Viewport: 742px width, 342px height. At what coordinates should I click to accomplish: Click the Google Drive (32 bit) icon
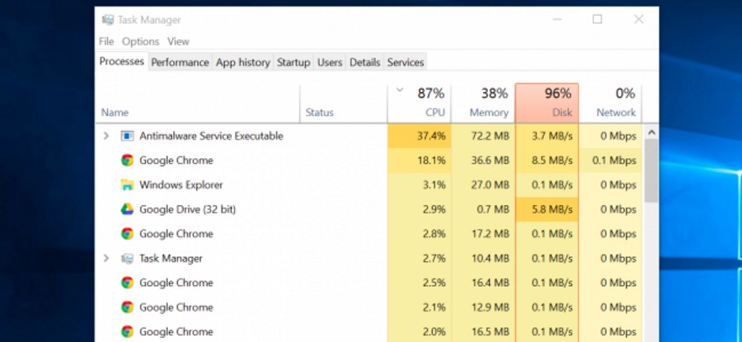tap(127, 209)
